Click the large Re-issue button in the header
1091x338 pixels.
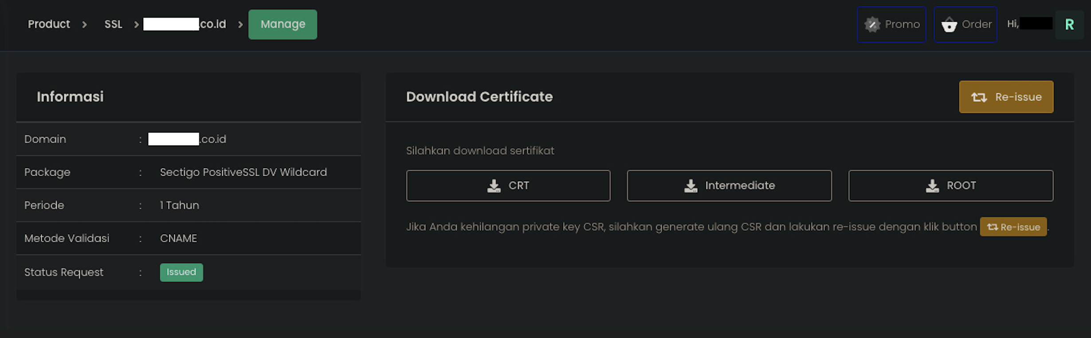click(x=1006, y=97)
